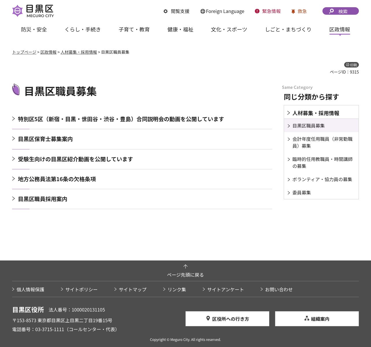Expand 目黒区保育士募集案内 entry
The height and width of the screenshot is (347, 371).
45,139
